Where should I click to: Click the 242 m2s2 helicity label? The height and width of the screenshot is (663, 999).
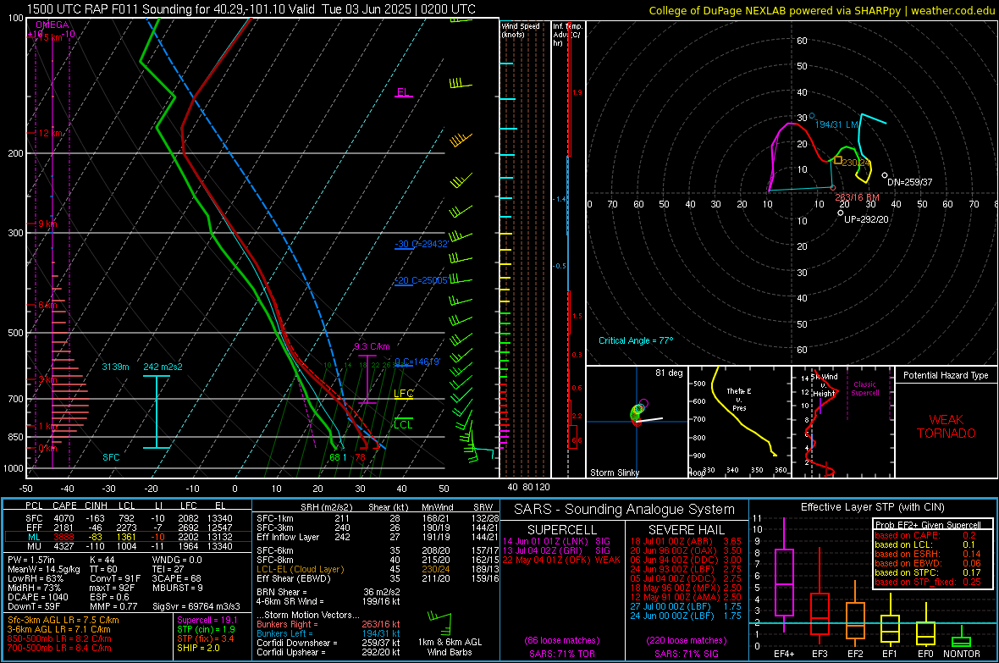tap(163, 367)
